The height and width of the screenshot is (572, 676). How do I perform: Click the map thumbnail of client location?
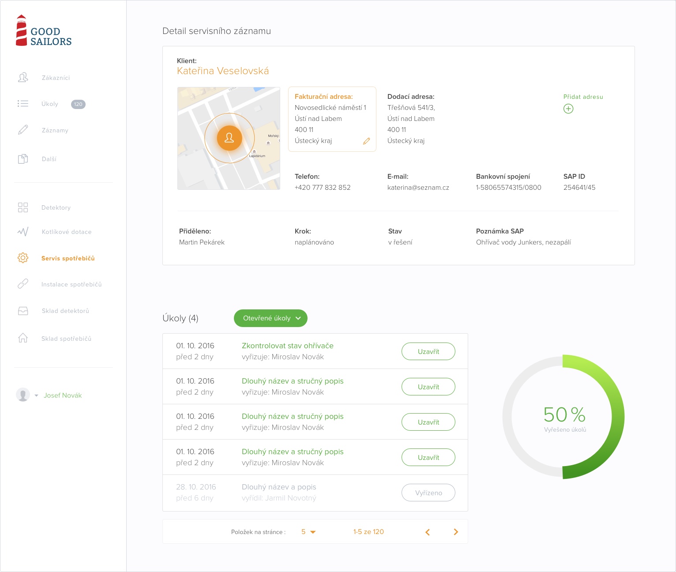click(x=229, y=138)
